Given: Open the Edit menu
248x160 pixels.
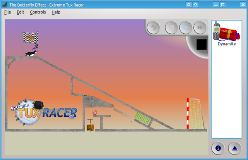Looking at the screenshot, I should click(x=20, y=12).
